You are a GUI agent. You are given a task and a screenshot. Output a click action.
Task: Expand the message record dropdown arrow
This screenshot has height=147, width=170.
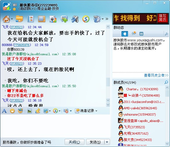(96, 111)
